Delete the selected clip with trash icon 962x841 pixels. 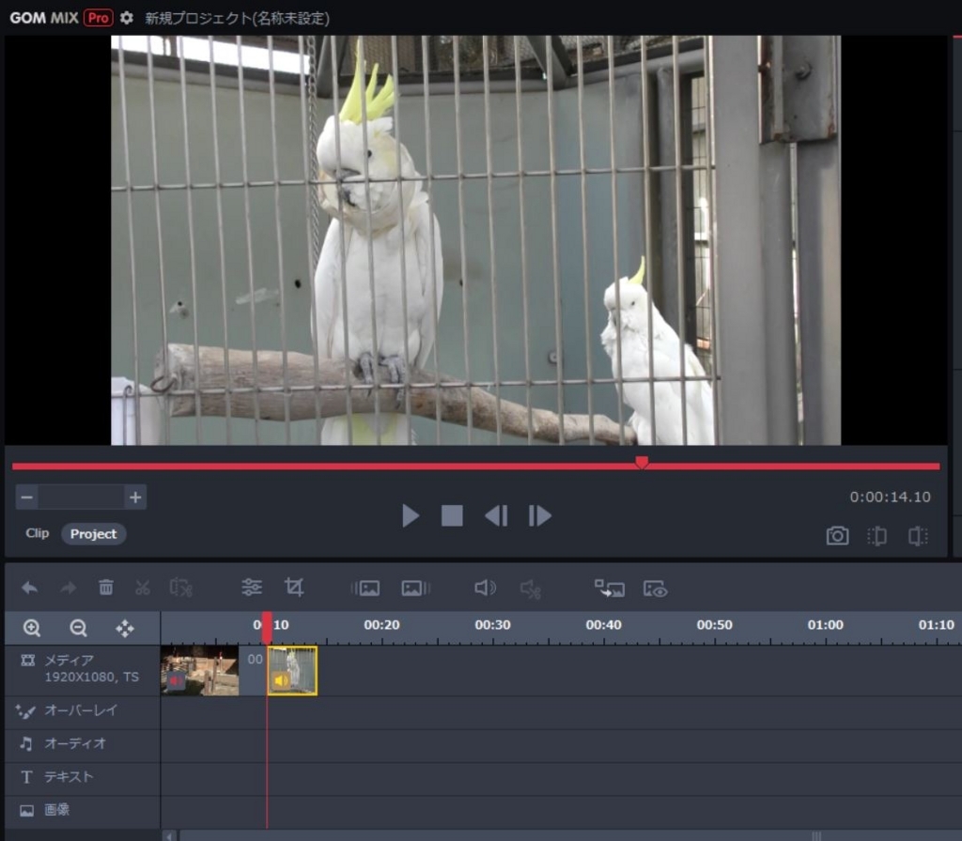point(106,588)
